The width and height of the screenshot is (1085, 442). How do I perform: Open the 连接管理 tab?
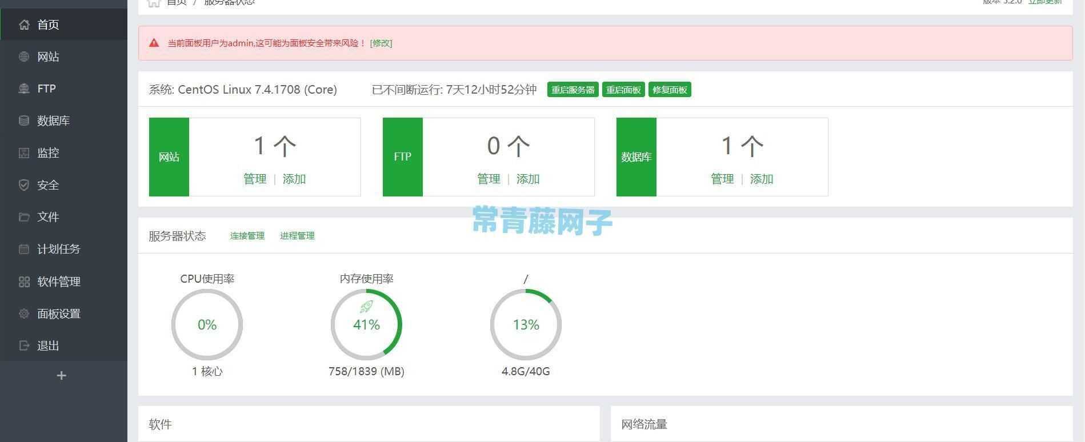[x=247, y=236]
